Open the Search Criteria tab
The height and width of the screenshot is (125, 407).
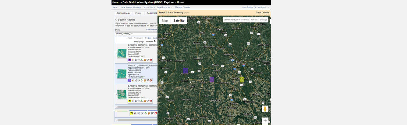pyautogui.click(x=123, y=13)
